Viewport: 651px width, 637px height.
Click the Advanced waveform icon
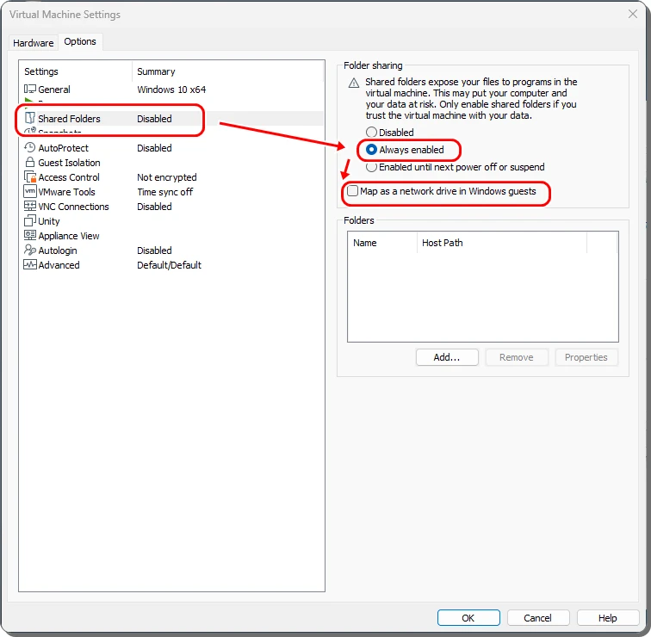coord(30,265)
